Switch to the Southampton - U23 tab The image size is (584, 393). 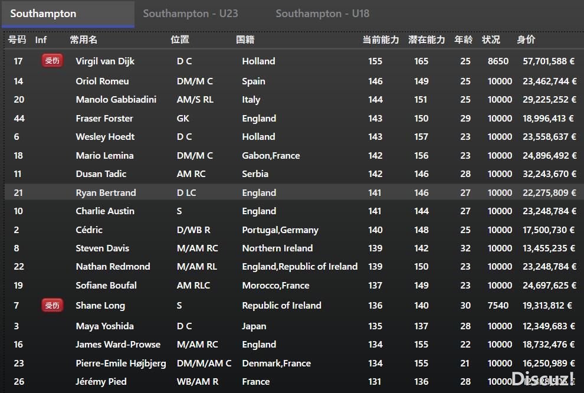(191, 14)
